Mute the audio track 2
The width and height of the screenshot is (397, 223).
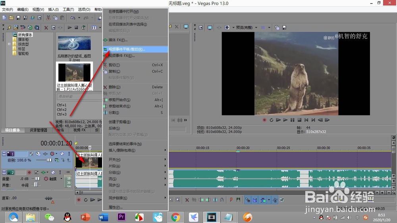53,172
